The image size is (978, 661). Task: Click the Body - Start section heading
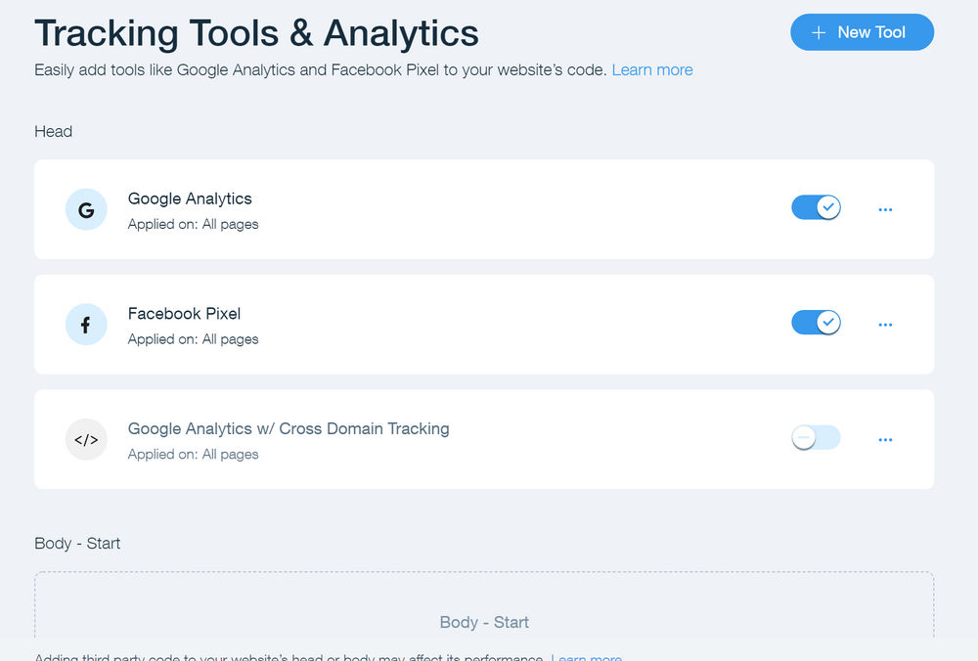coord(77,544)
